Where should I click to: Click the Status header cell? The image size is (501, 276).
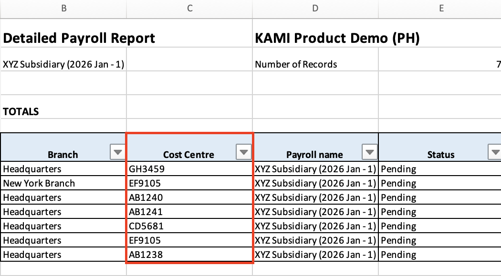point(440,147)
